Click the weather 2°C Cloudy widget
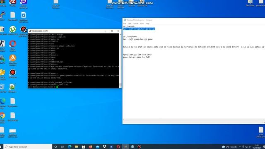265x149 pixels. (229, 147)
